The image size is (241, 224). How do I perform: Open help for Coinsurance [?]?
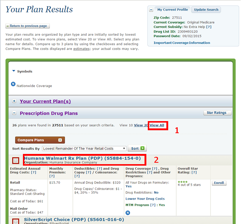tap(77, 176)
